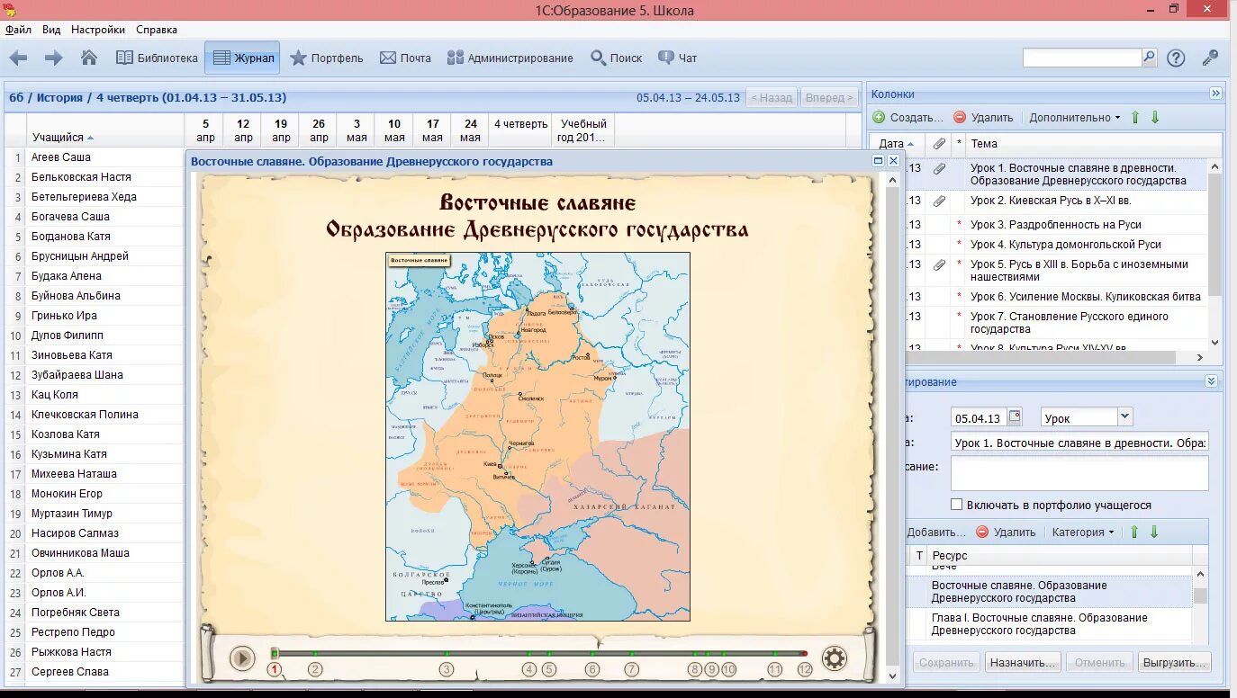Open the Справка menu
Image resolution: width=1237 pixels, height=698 pixels.
point(157,30)
